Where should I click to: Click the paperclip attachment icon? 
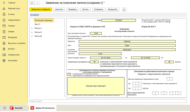124,9
